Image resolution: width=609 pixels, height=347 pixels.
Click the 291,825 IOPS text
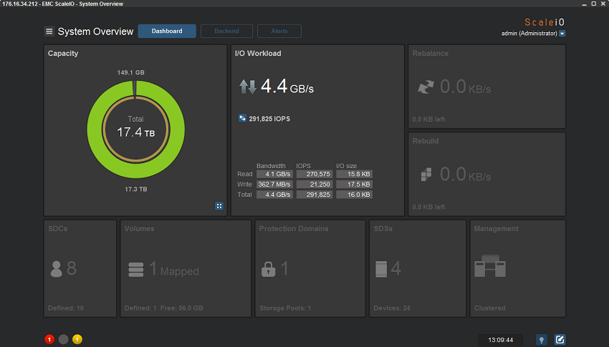click(x=269, y=119)
